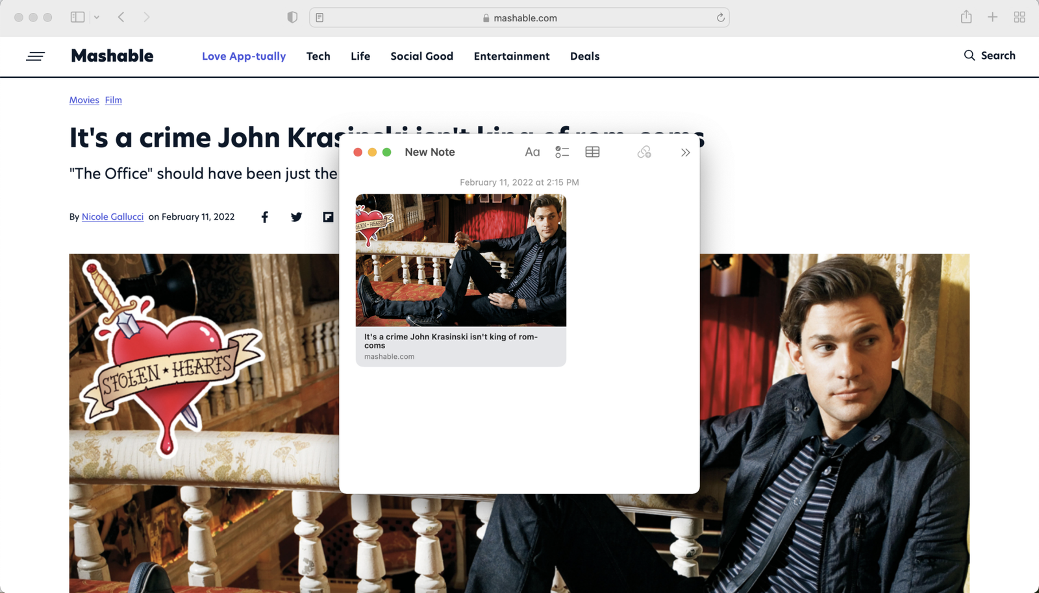Open the Tech nav section
The width and height of the screenshot is (1039, 593).
(x=318, y=56)
